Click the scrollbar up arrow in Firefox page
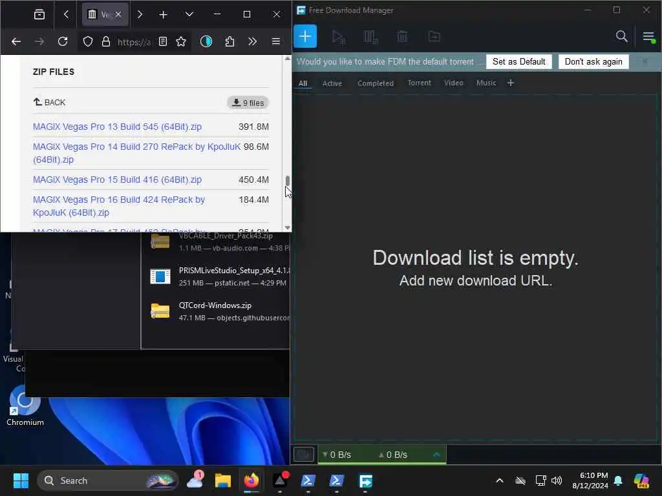662x496 pixels. click(288, 59)
